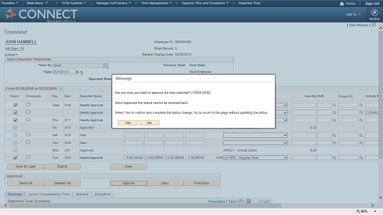
Task: Check the Sat 3/19 Select checkbox
Action: 15,135
